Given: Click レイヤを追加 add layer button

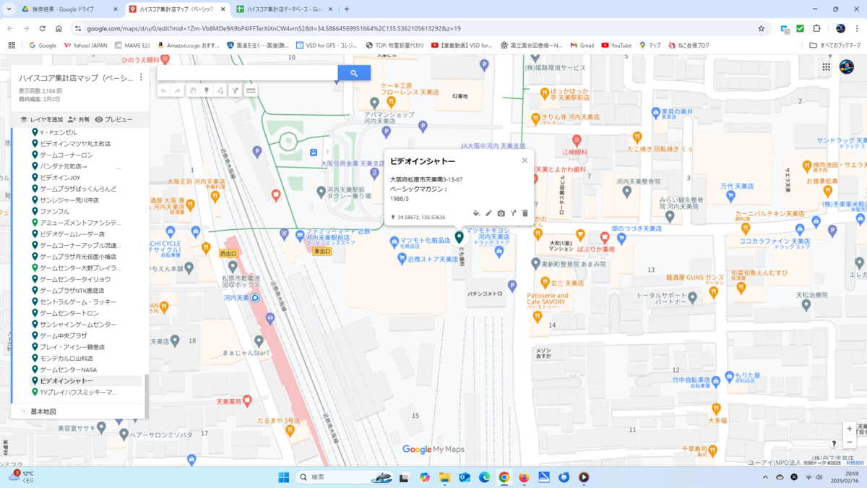Looking at the screenshot, I should coord(41,119).
